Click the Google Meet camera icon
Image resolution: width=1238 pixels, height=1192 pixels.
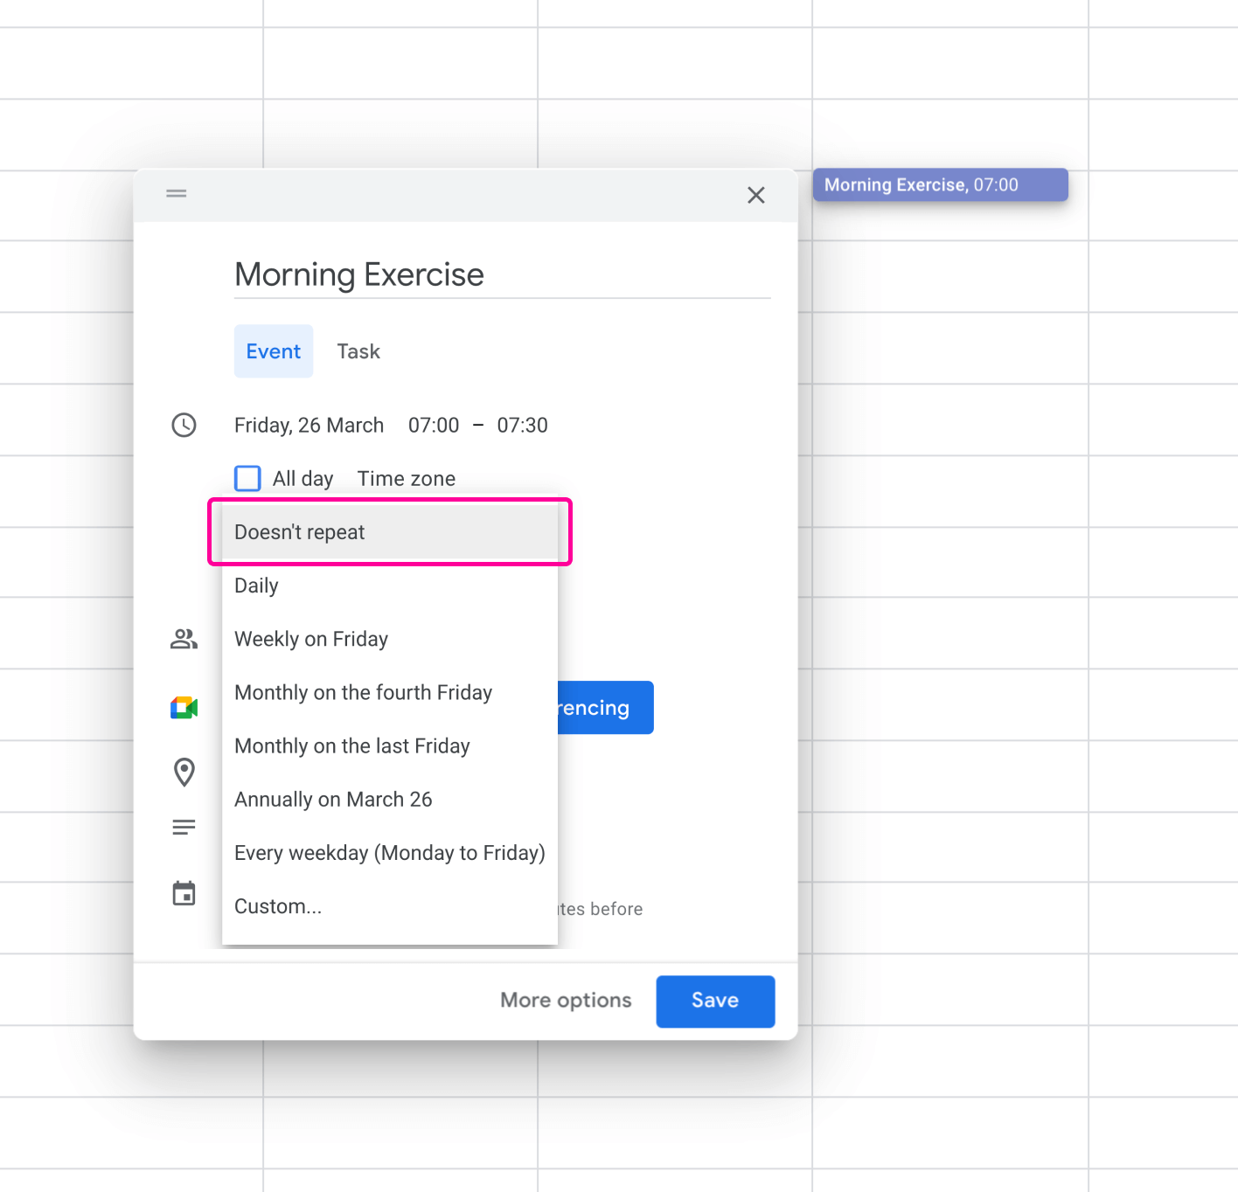pyautogui.click(x=184, y=708)
